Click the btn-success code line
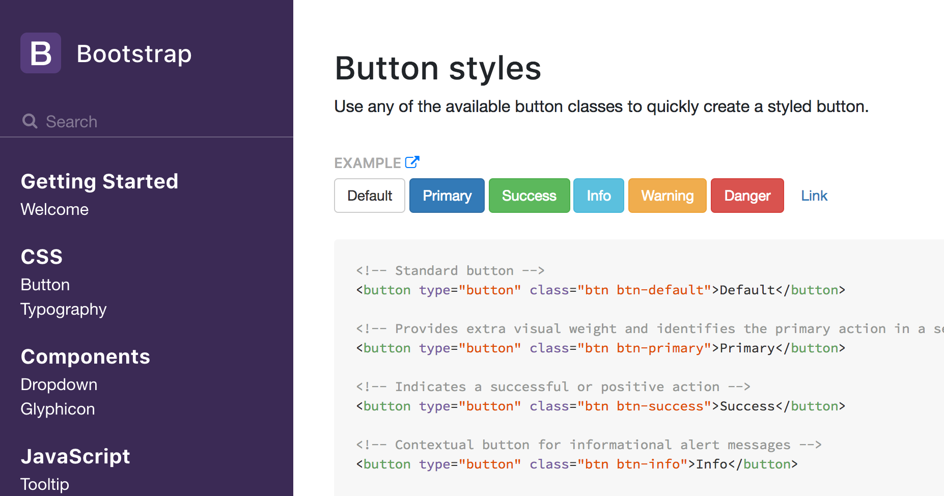Image resolution: width=944 pixels, height=496 pixels. pyautogui.click(x=601, y=406)
